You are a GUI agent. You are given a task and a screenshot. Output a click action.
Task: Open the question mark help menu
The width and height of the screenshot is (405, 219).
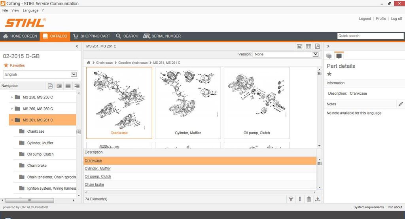pyautogui.click(x=43, y=10)
